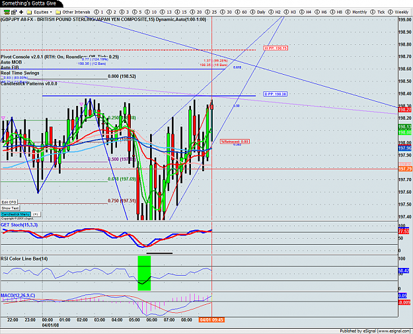Image resolution: width=413 pixels, height=334 pixels.
Task: Switch chart to H4 interval
Action: click(305, 12)
